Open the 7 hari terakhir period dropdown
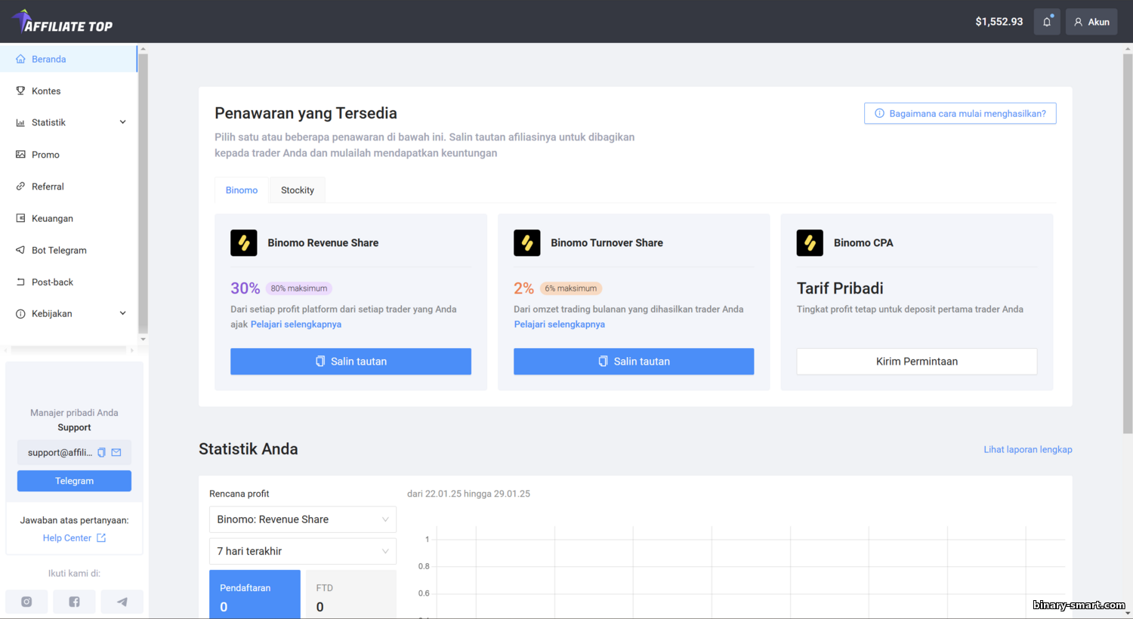Viewport: 1133px width, 619px height. click(302, 551)
